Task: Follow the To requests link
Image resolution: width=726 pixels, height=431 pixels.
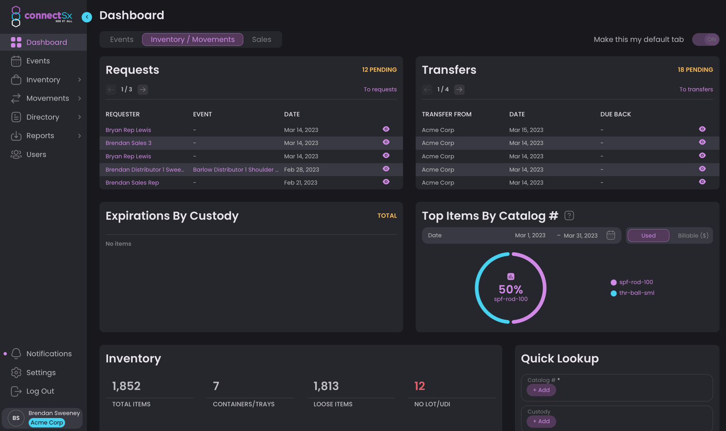Action: point(380,90)
